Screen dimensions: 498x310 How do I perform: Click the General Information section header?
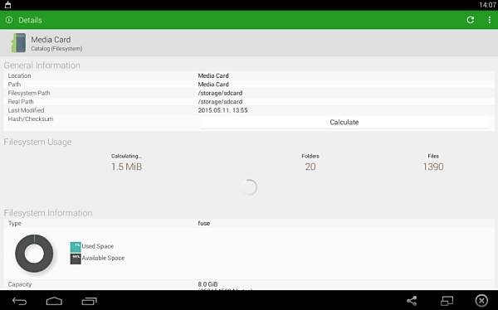(x=42, y=65)
